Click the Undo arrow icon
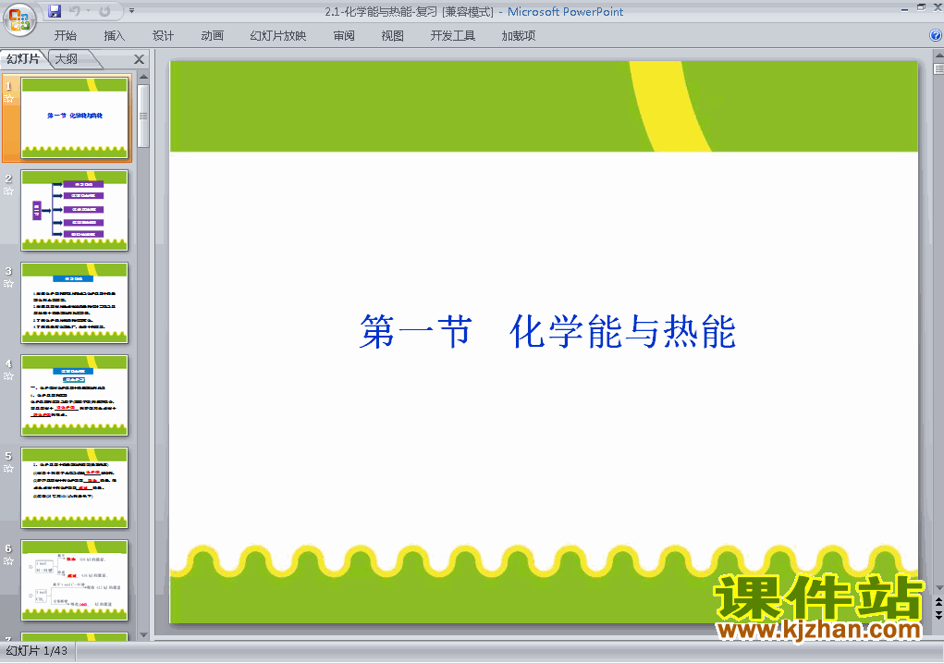This screenshot has height=664, width=944. click(75, 11)
